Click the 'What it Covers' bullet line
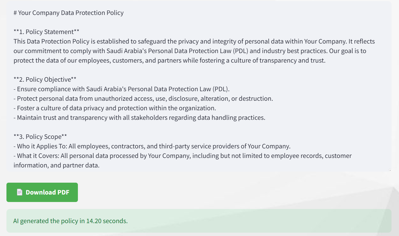This screenshot has height=236, width=399. coord(183,156)
